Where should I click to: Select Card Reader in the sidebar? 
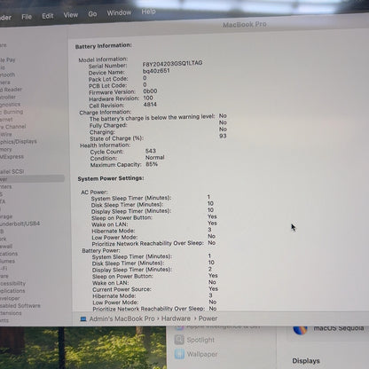coord(11,90)
